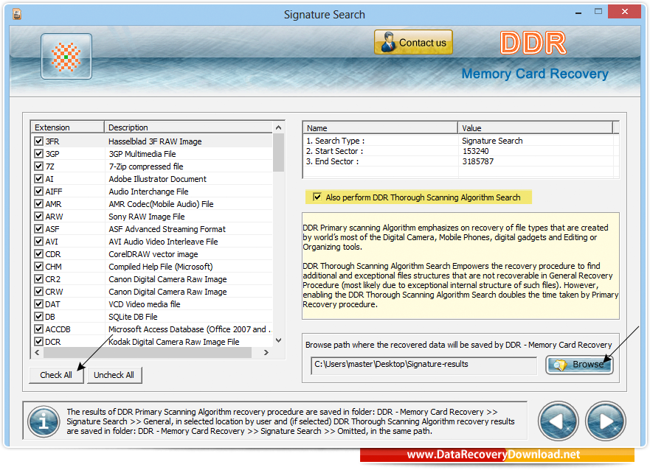Select 'ASF Advanced Streaming Format' row text

167,229
